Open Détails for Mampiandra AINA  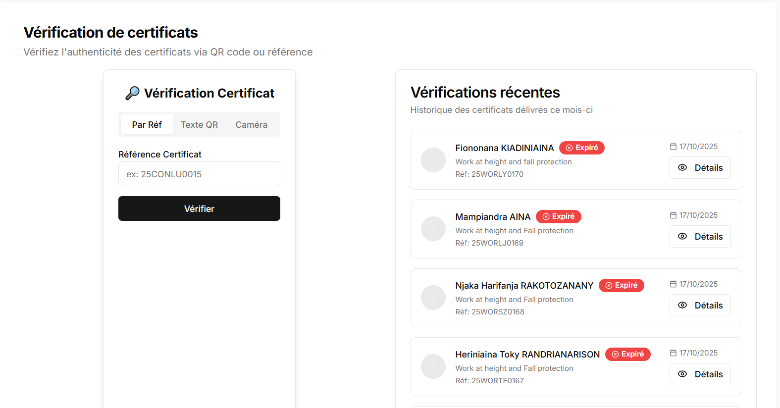click(x=700, y=236)
